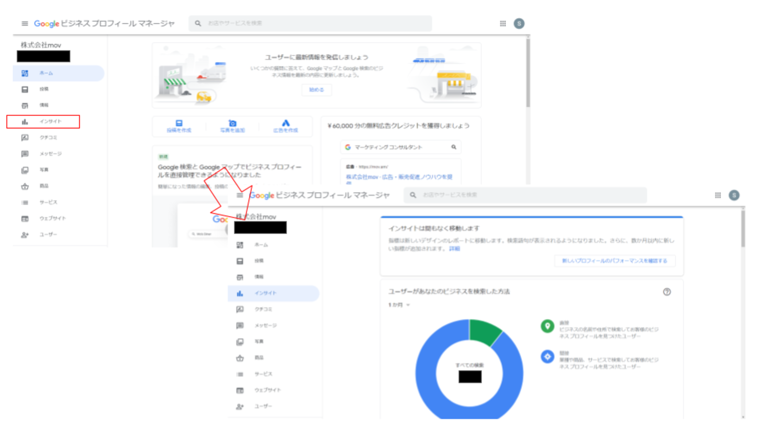Click 投稿を作成 create post shortcut
The image size is (767, 431).
coord(179,126)
